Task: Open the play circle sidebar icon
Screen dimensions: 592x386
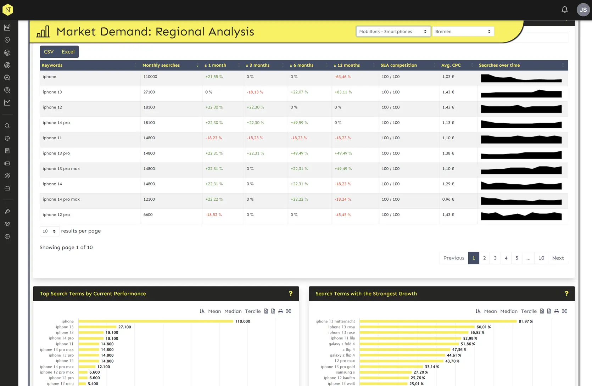Action: [7, 236]
